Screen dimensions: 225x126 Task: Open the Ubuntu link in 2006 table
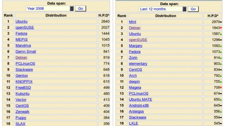tap(21, 21)
